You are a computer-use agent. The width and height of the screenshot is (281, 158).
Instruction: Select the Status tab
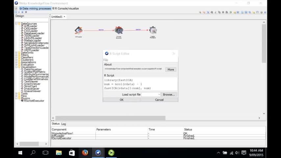tap(56, 124)
